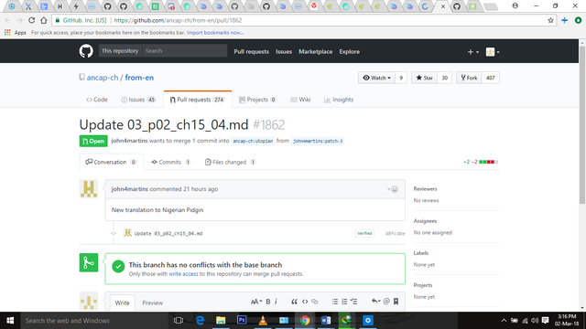Open File Explorer from taskbar
The width and height of the screenshot is (586, 329).
click(x=221, y=321)
